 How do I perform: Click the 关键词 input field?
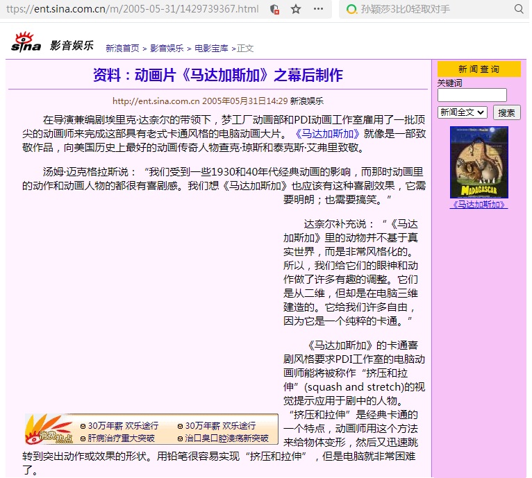coord(472,95)
